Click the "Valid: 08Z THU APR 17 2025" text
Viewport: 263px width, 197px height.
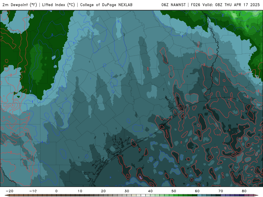click(231, 5)
